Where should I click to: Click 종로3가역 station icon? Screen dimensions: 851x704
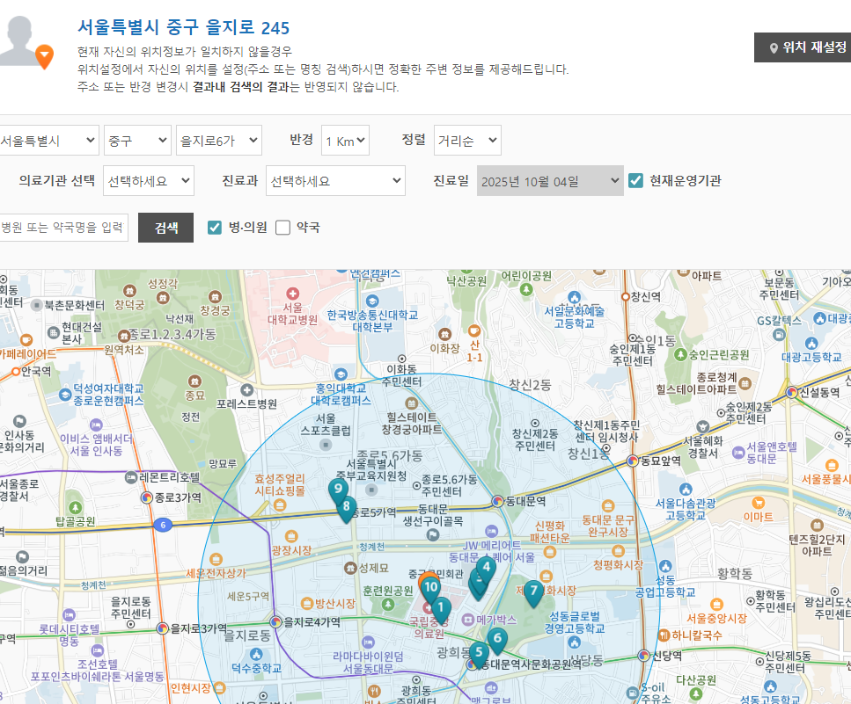click(x=147, y=497)
